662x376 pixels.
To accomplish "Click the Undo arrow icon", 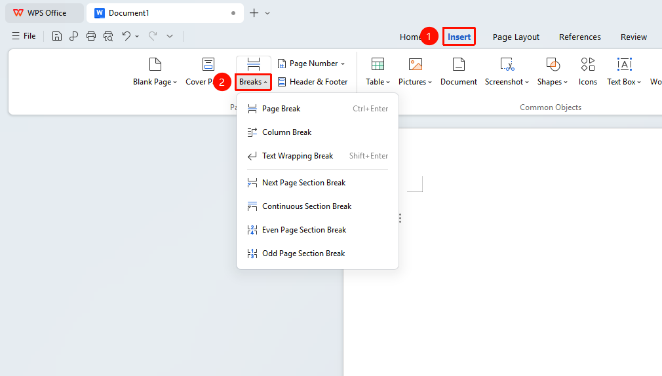I will tap(127, 36).
